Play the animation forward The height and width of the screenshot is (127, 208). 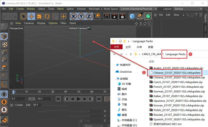(79, 99)
